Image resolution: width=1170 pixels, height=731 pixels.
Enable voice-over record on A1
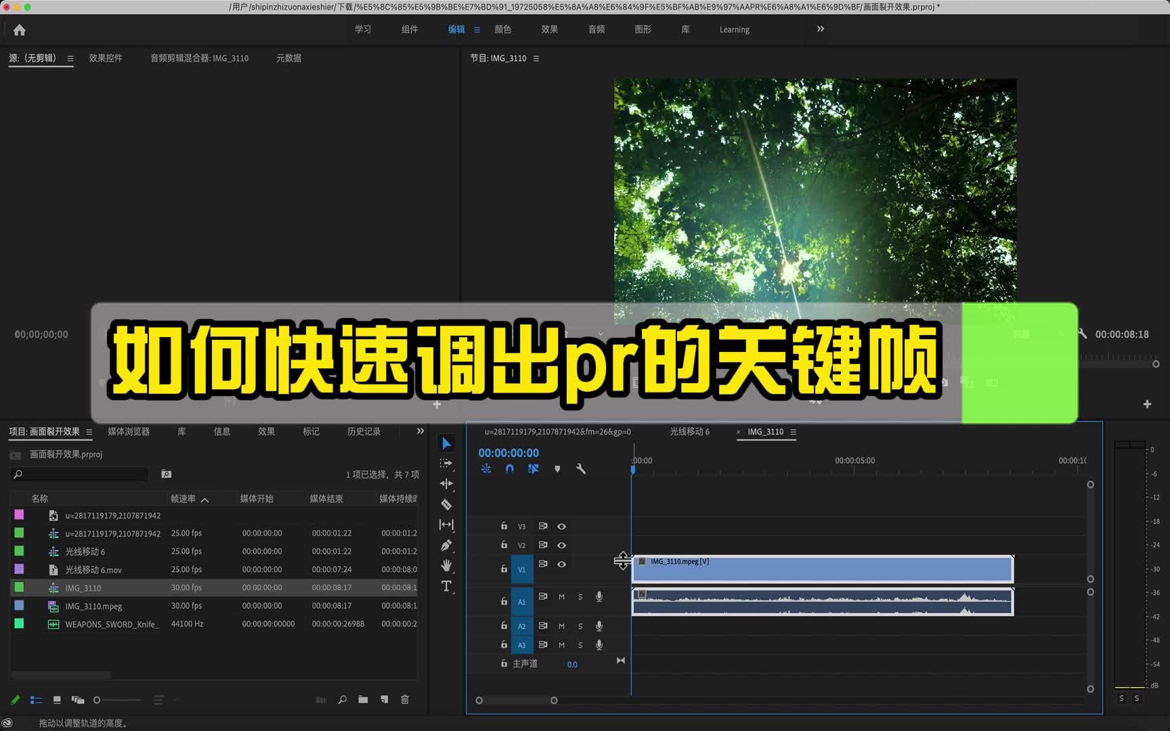click(599, 596)
